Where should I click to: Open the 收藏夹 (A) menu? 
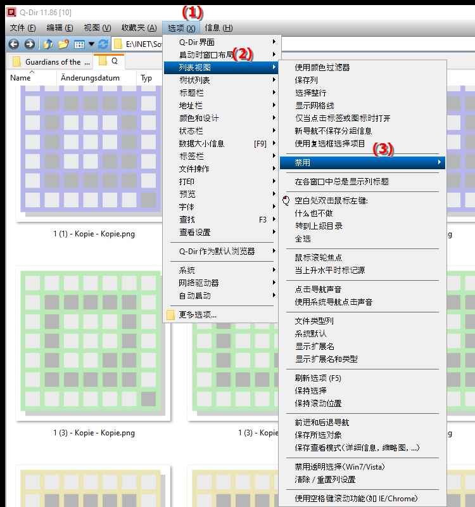139,28
